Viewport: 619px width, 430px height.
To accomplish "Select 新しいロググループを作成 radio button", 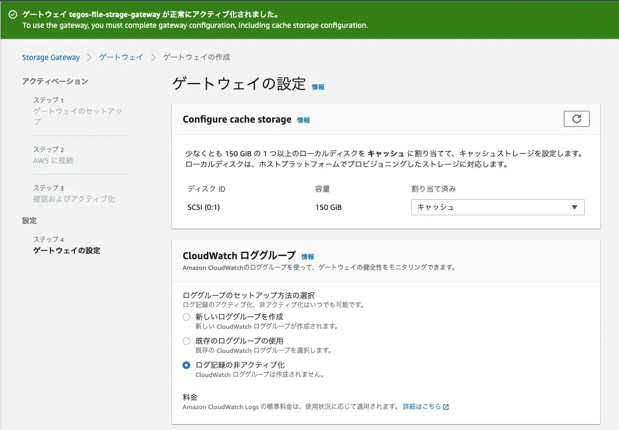I will pyautogui.click(x=186, y=317).
